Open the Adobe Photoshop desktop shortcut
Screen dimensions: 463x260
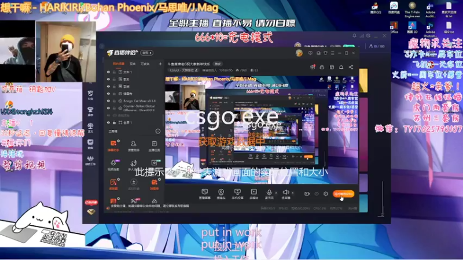[x=430, y=29]
